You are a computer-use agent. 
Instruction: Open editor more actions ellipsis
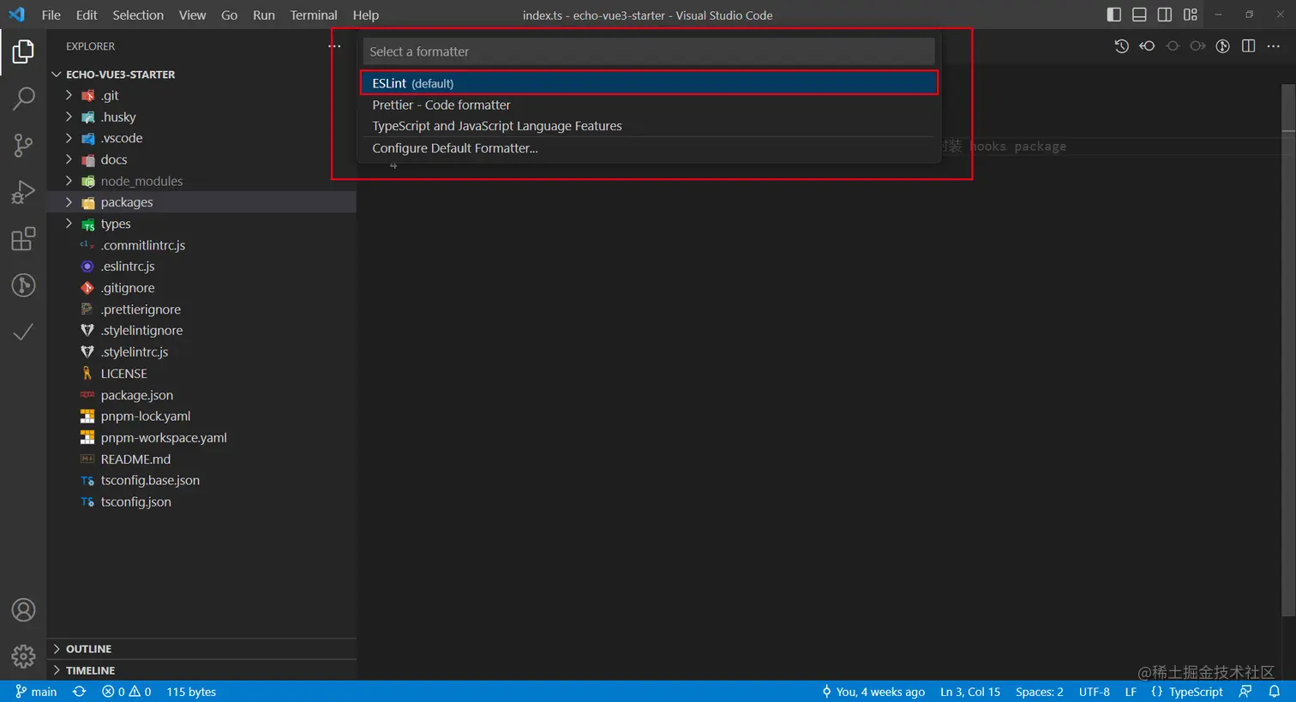point(1274,46)
